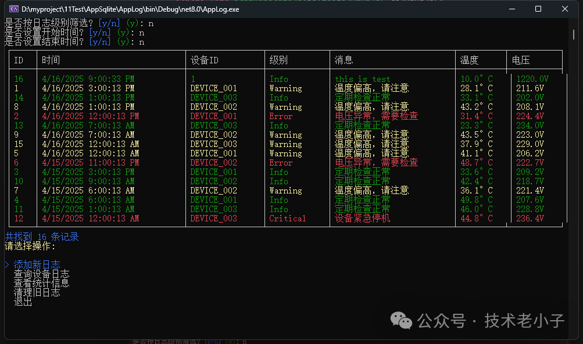Viewport: 583px width, 344px height.
Task: Click the Critical level cell
Action: (288, 218)
